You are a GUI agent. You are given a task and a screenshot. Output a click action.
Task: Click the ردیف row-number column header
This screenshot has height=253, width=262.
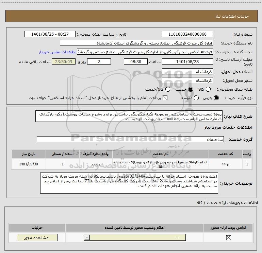[x=247, y=154]
